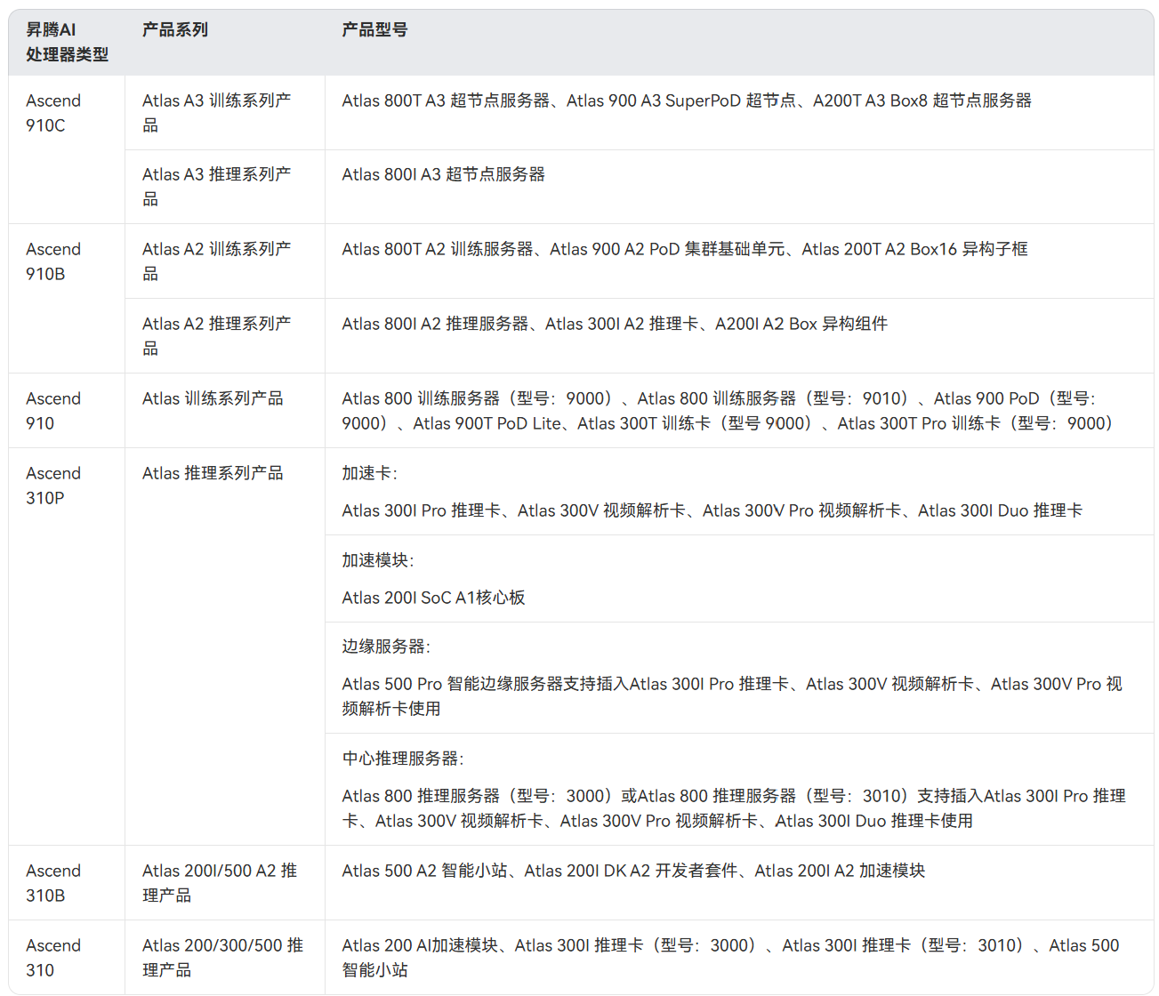The height and width of the screenshot is (996, 1159).
Task: Select the Ascend 910 cell
Action: point(53,410)
